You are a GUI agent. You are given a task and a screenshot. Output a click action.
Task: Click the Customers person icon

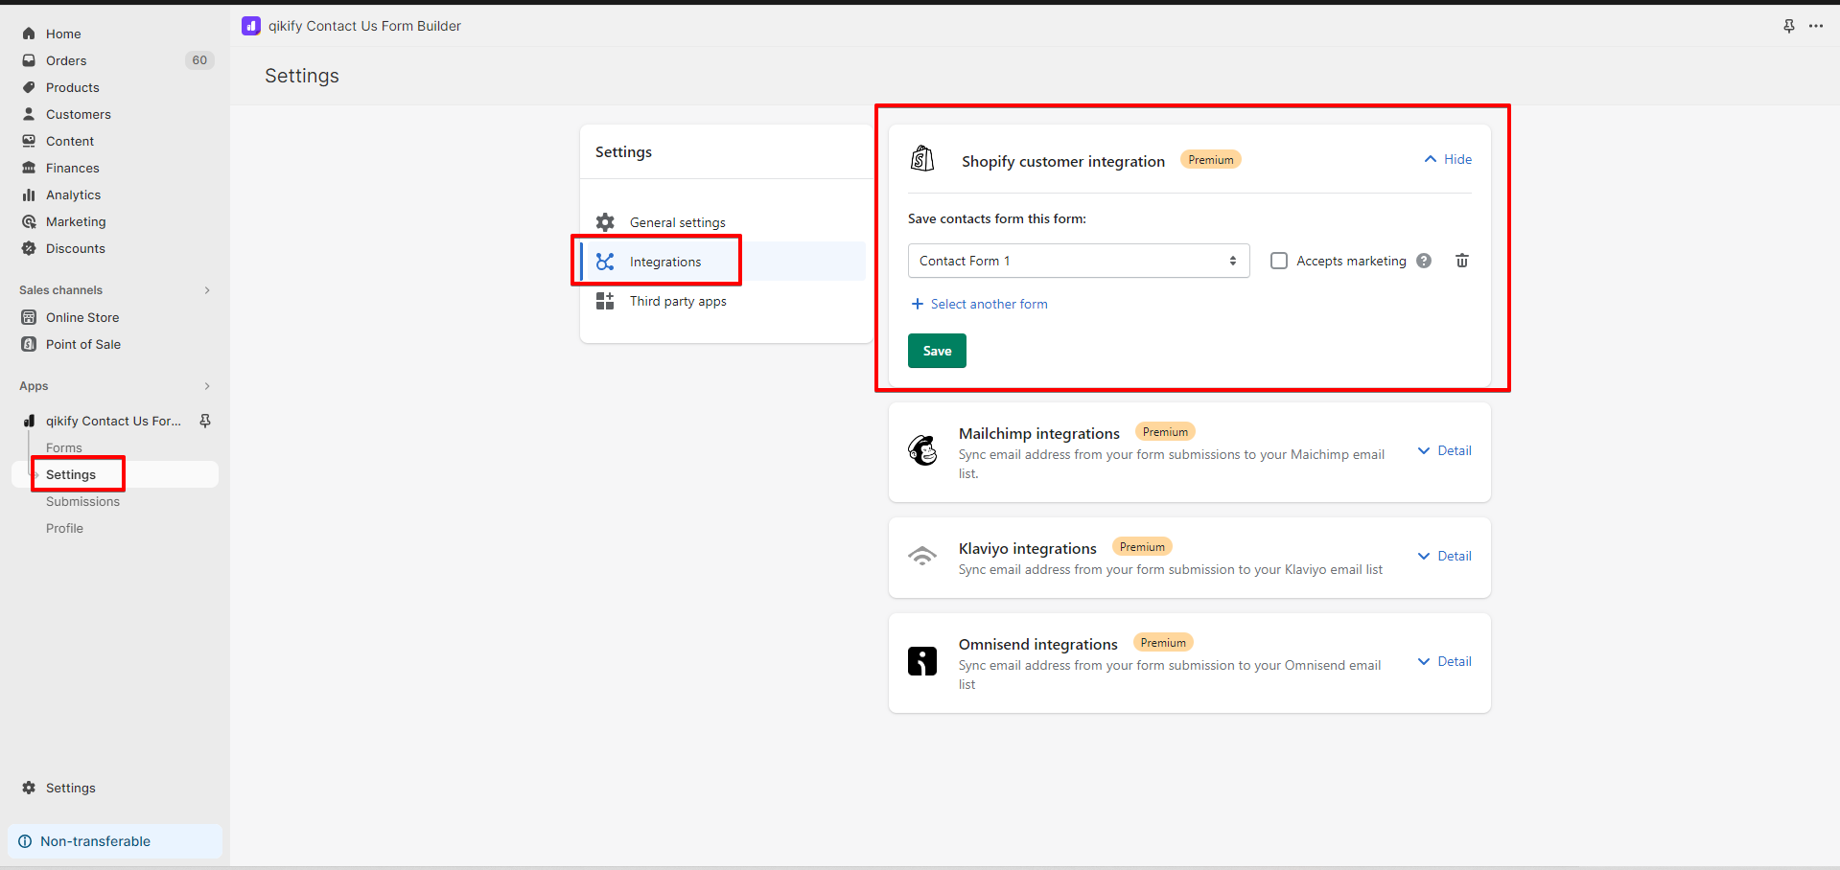(29, 114)
